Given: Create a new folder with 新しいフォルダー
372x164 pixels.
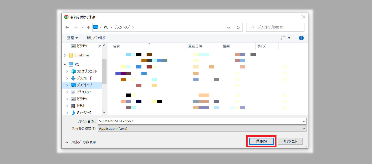Looking at the screenshot, I should click(x=97, y=38).
